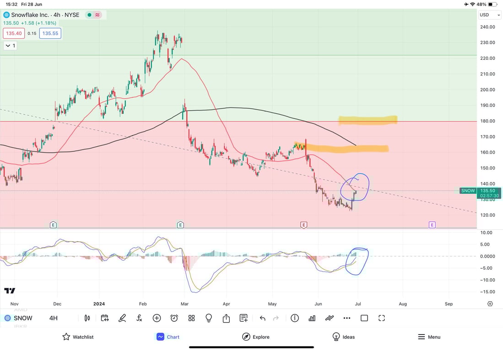Open the Watchlist tab
503x351 pixels.
pos(78,337)
